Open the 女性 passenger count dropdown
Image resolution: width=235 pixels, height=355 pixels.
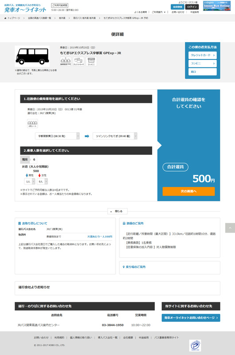42,181
